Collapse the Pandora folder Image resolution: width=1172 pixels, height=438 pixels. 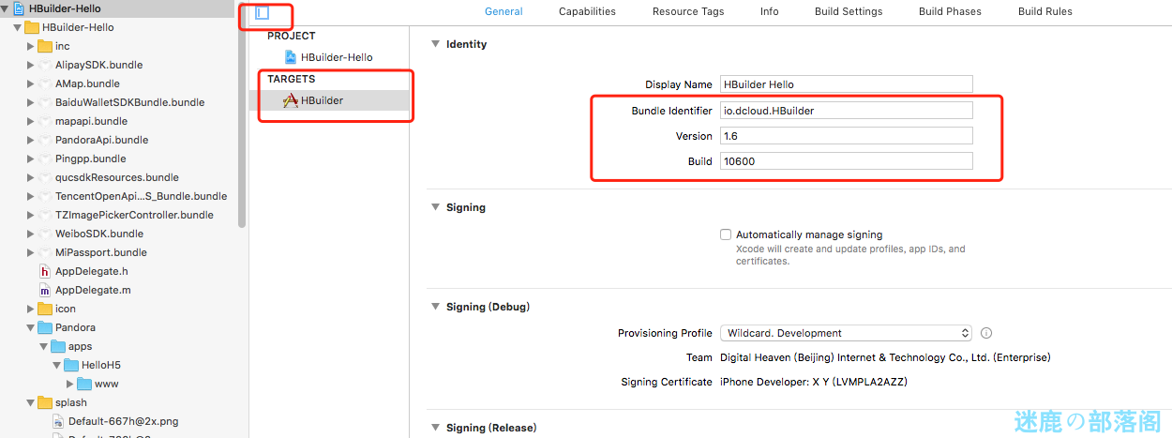(x=30, y=327)
